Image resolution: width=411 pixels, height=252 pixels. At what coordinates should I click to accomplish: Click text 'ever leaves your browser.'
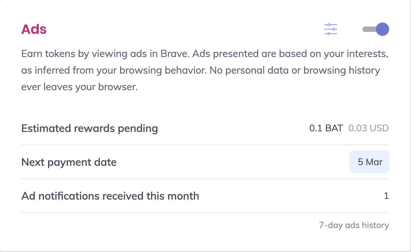click(79, 88)
